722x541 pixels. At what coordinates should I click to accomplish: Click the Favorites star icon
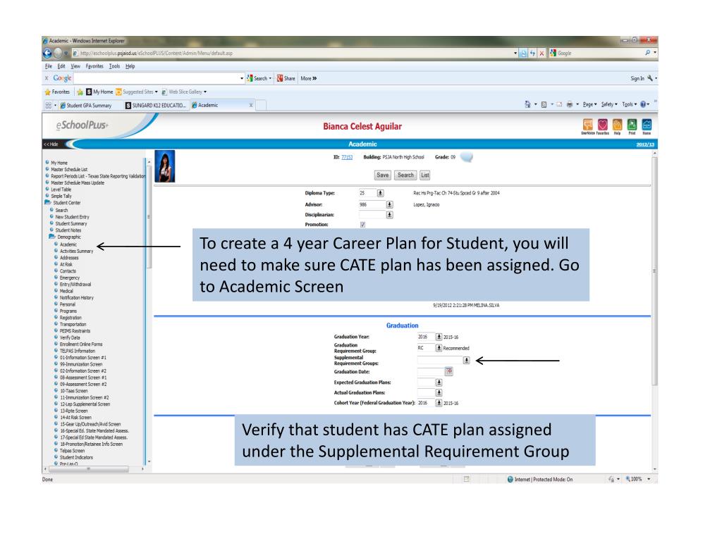pyautogui.click(x=47, y=92)
